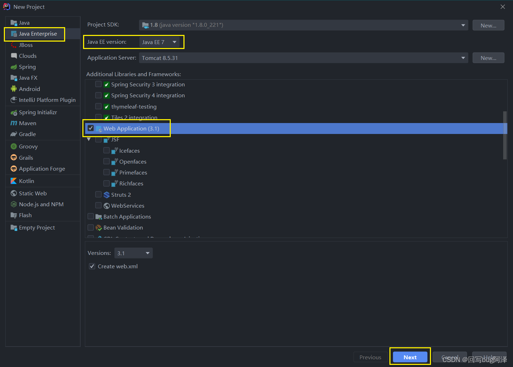Check the Primefaces checkbox
513x367 pixels.
pyautogui.click(x=106, y=172)
